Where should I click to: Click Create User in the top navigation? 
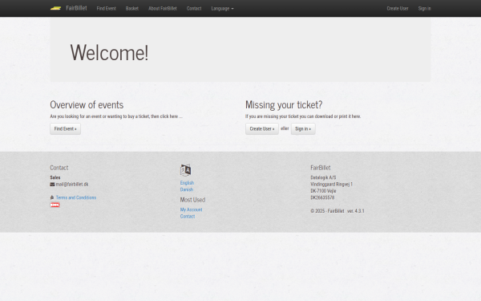(x=398, y=8)
